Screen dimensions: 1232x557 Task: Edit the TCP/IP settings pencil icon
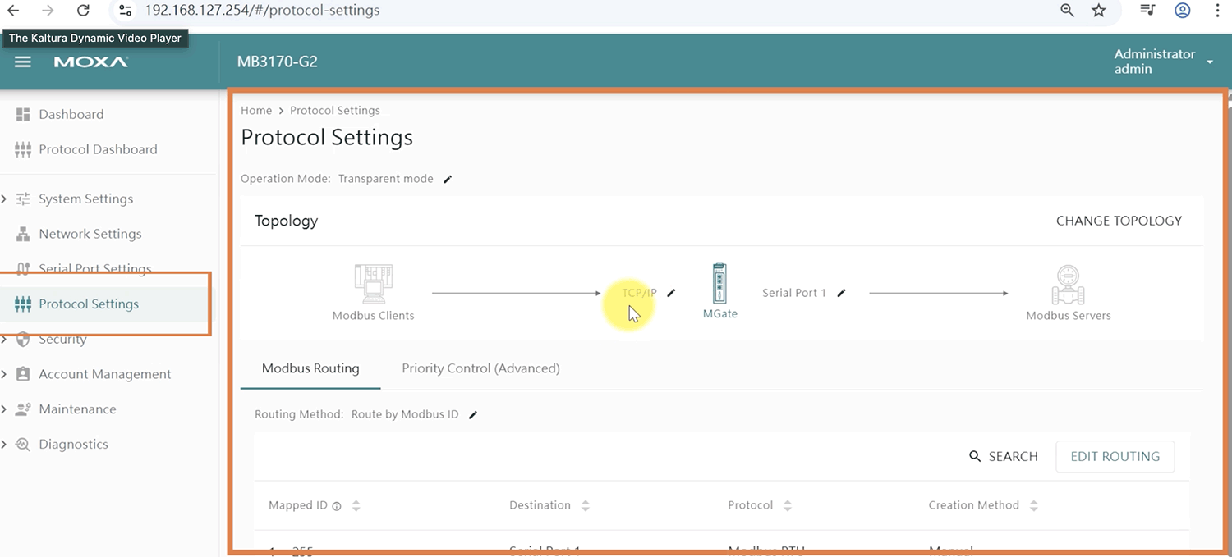pos(671,293)
